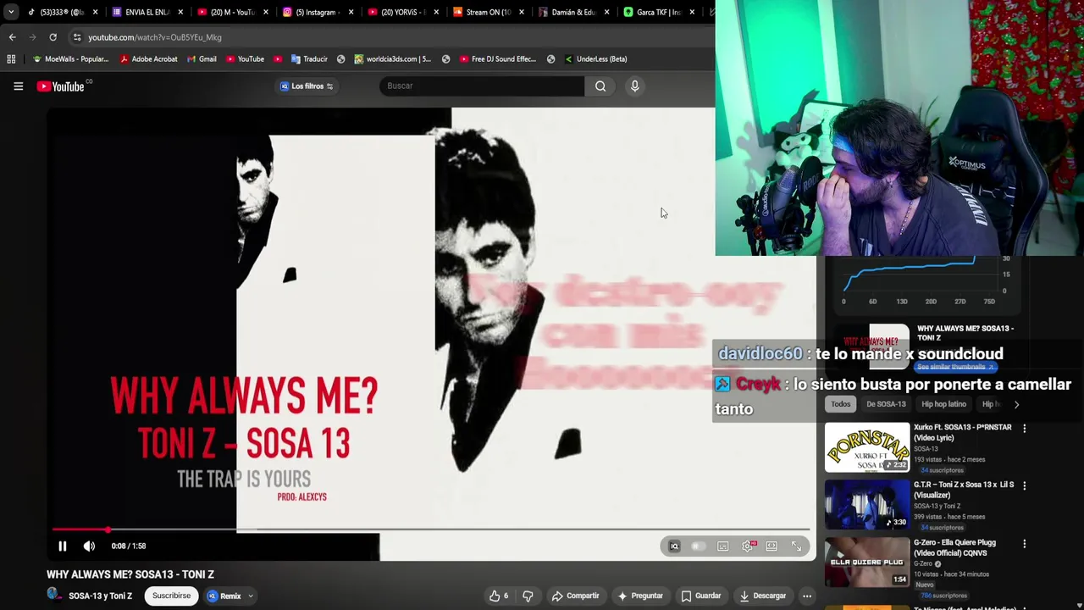The image size is (1084, 610).
Task: Click the Descargar download button
Action: 762,596
